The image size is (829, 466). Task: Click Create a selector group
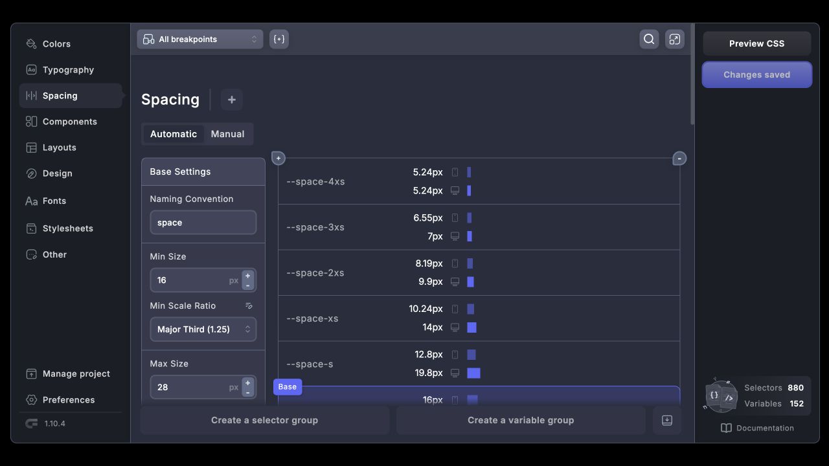coord(265,421)
